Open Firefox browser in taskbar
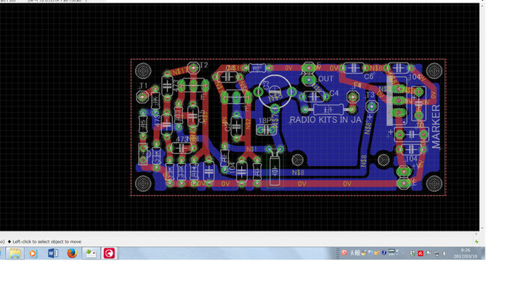The width and height of the screenshot is (523, 294). (x=71, y=253)
